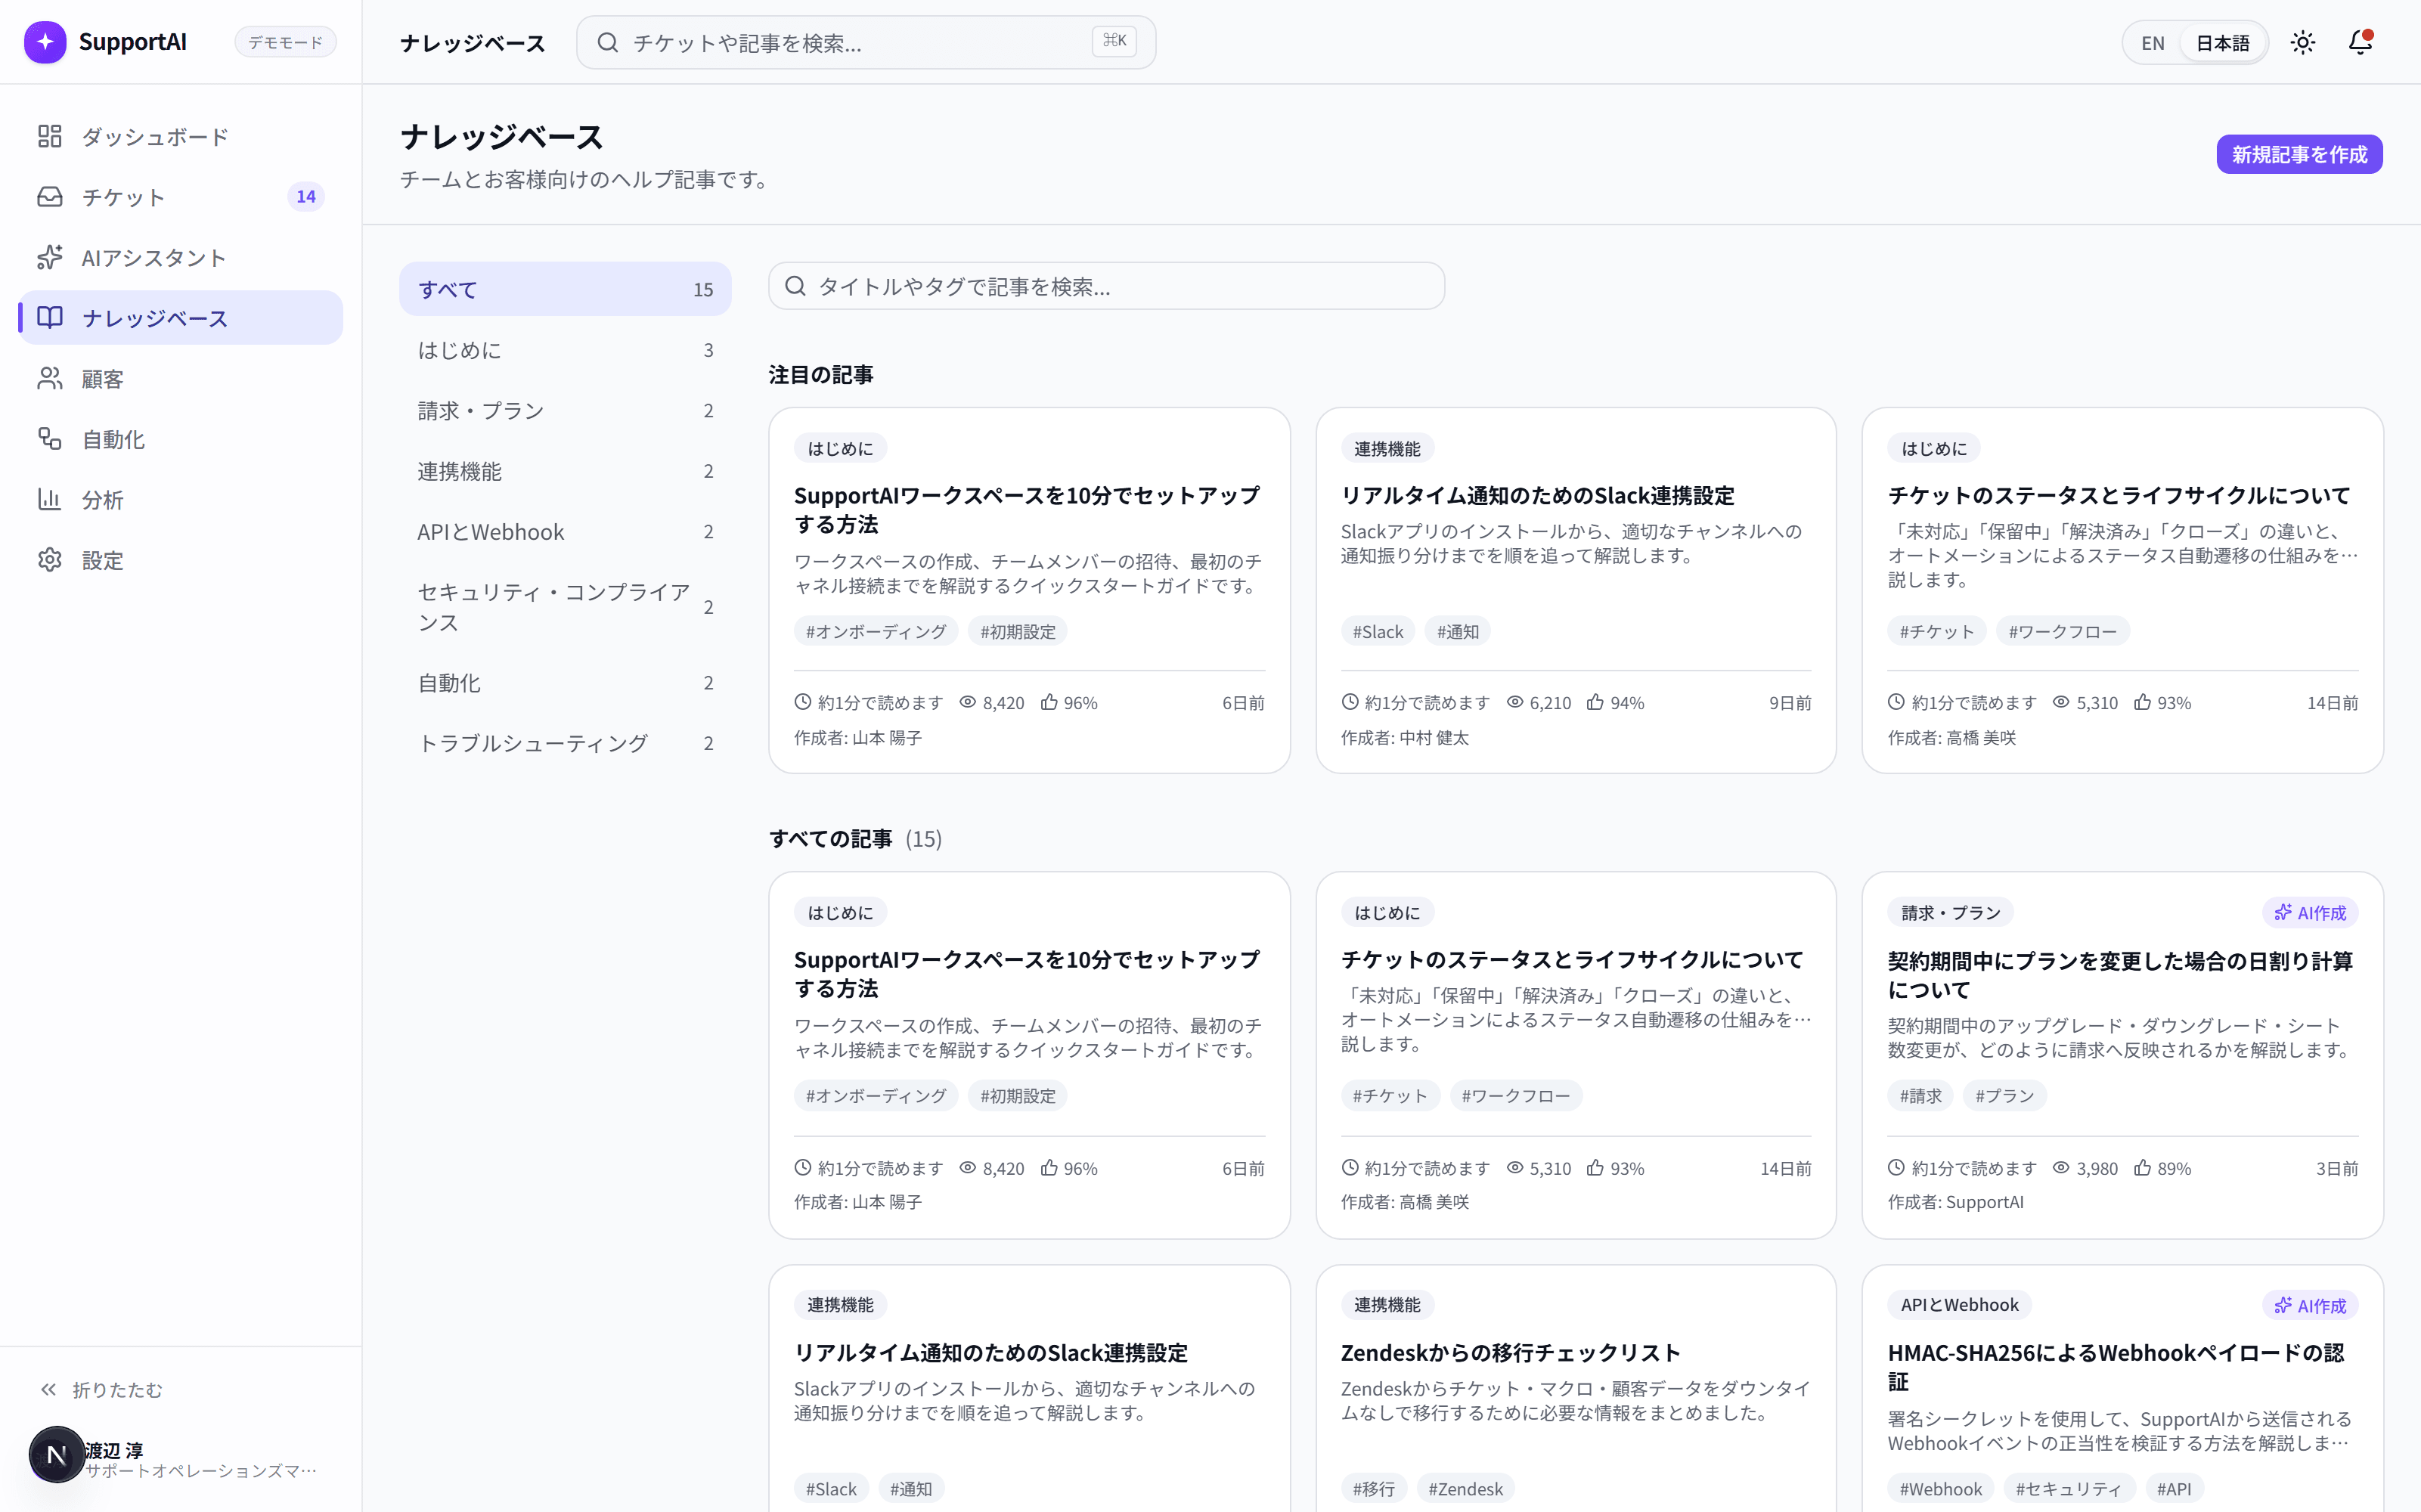Click AI作成 badge on 契約期間中 card
Image resolution: width=2421 pixels, height=1512 pixels.
point(2310,912)
